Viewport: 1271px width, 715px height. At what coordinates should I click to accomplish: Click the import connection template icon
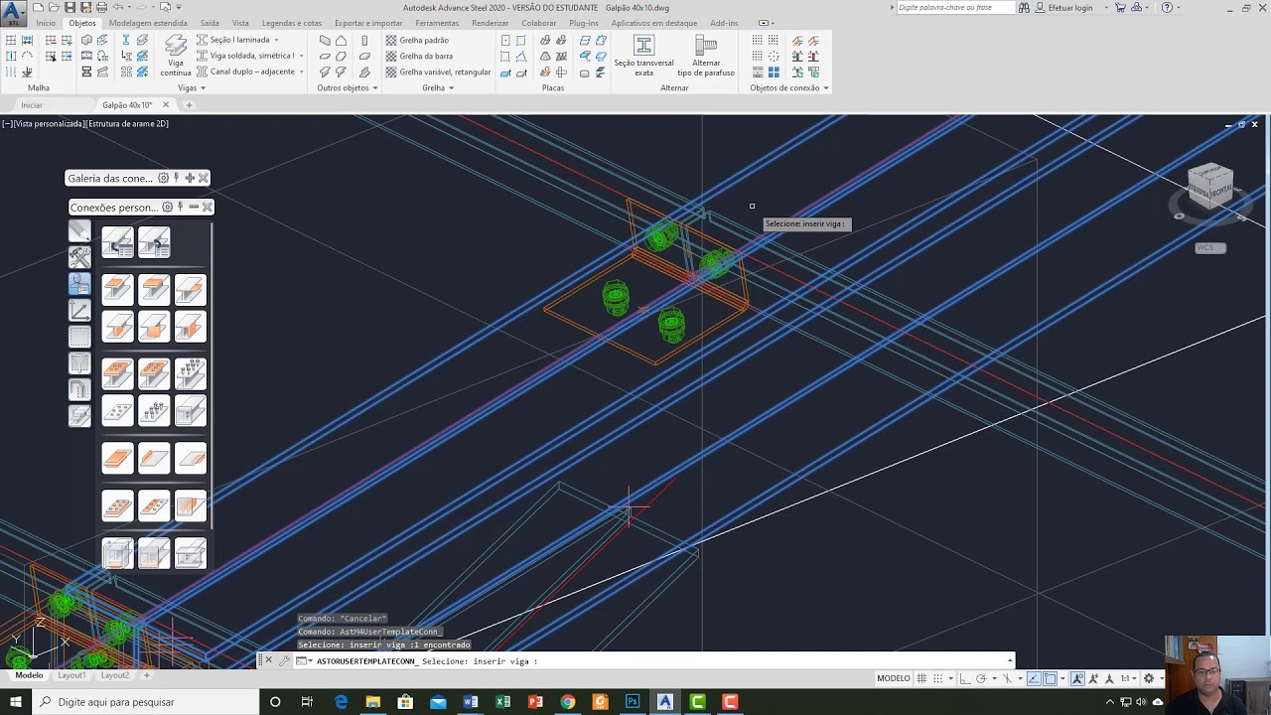154,242
